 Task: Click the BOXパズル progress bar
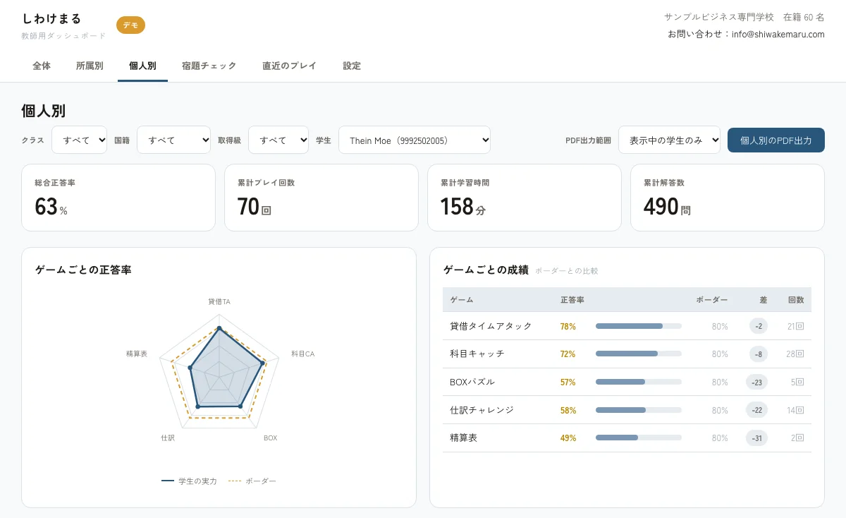click(639, 382)
